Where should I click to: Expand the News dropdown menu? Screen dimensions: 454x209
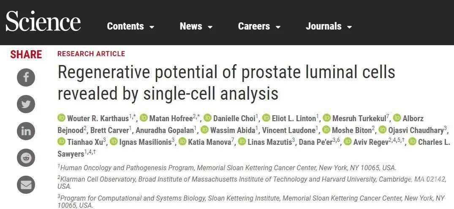[196, 26]
